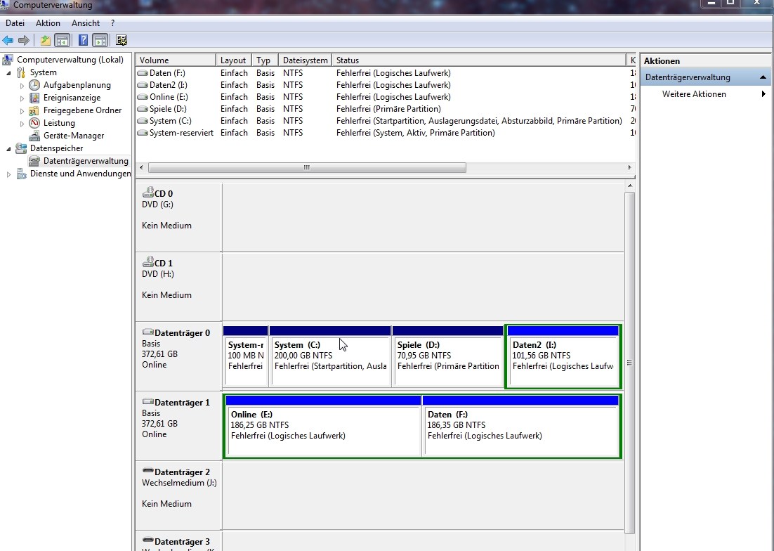Open the Ansicht menu
The height and width of the screenshot is (551, 774).
[86, 23]
